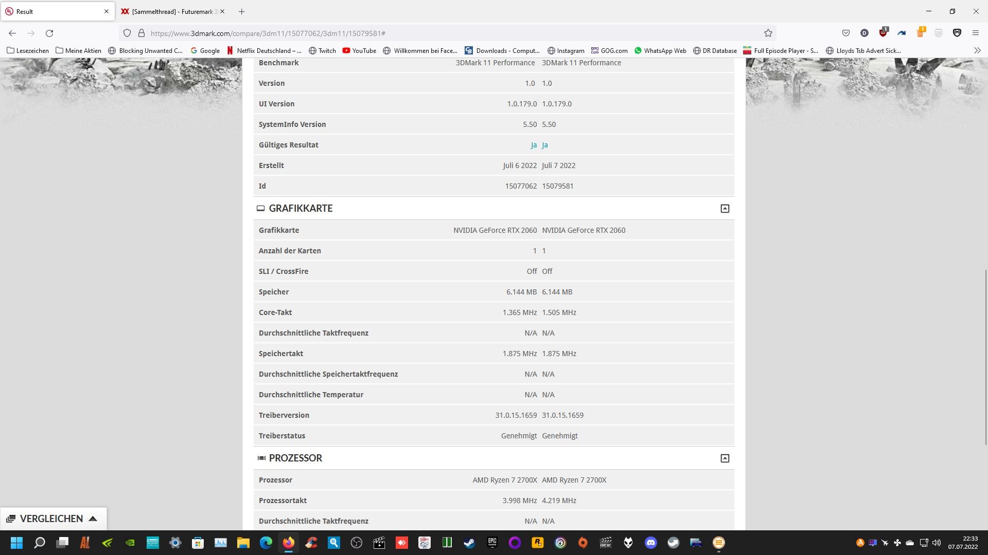Open the Firefox application menu
Screen dimensions: 988x555
[x=975, y=33]
